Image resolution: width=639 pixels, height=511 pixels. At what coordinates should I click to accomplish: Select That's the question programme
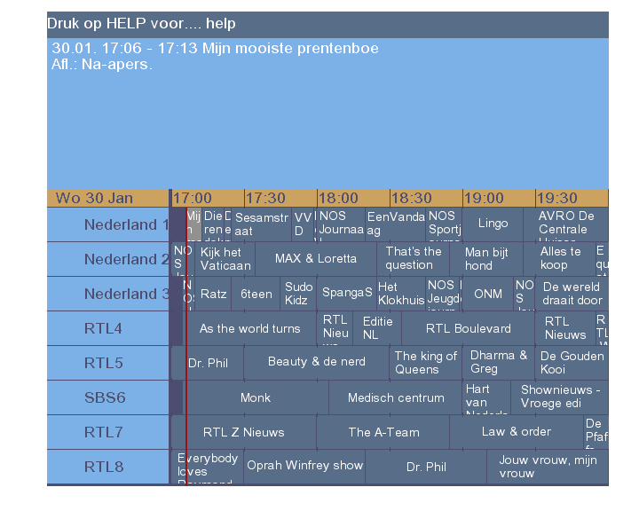pos(414,259)
